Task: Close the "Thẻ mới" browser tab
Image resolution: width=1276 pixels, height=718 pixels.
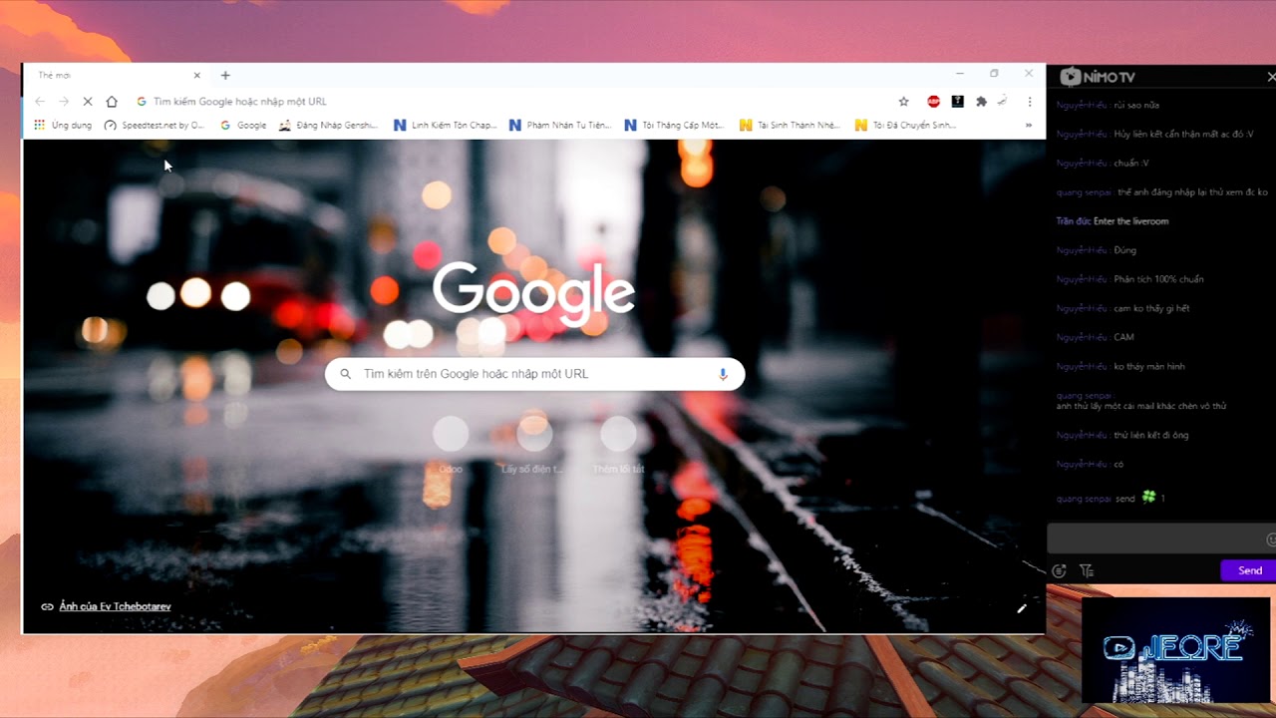Action: [196, 75]
